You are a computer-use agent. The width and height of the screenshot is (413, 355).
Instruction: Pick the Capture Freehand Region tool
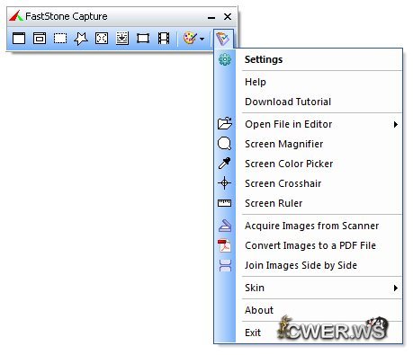pyautogui.click(x=81, y=39)
